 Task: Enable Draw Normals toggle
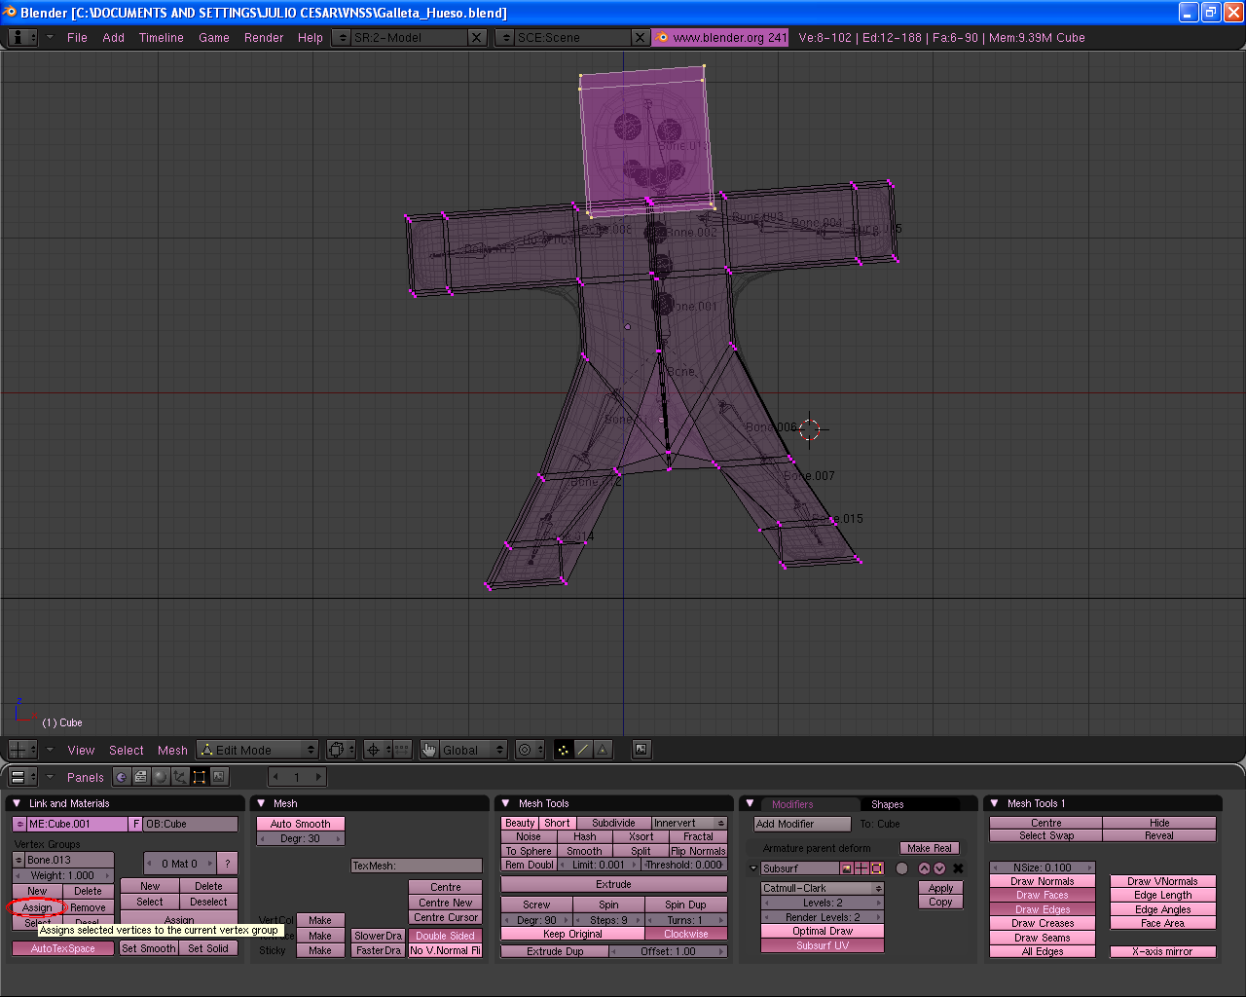1042,881
